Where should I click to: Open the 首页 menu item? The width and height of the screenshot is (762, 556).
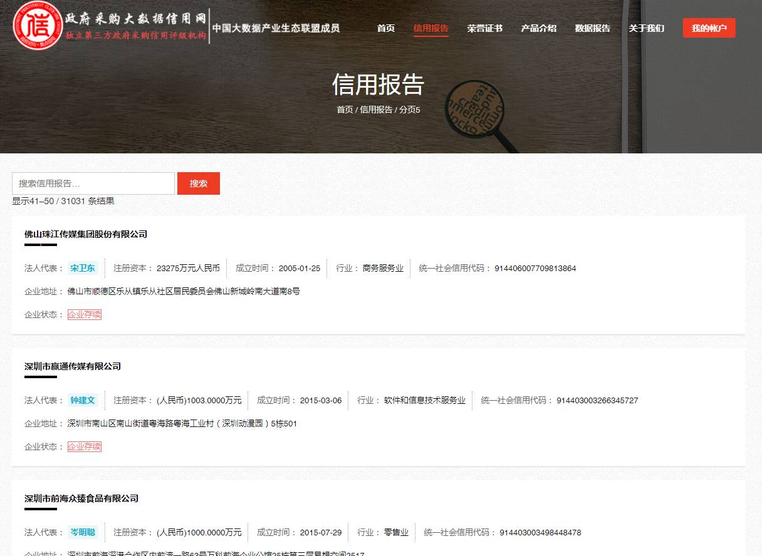pyautogui.click(x=386, y=28)
